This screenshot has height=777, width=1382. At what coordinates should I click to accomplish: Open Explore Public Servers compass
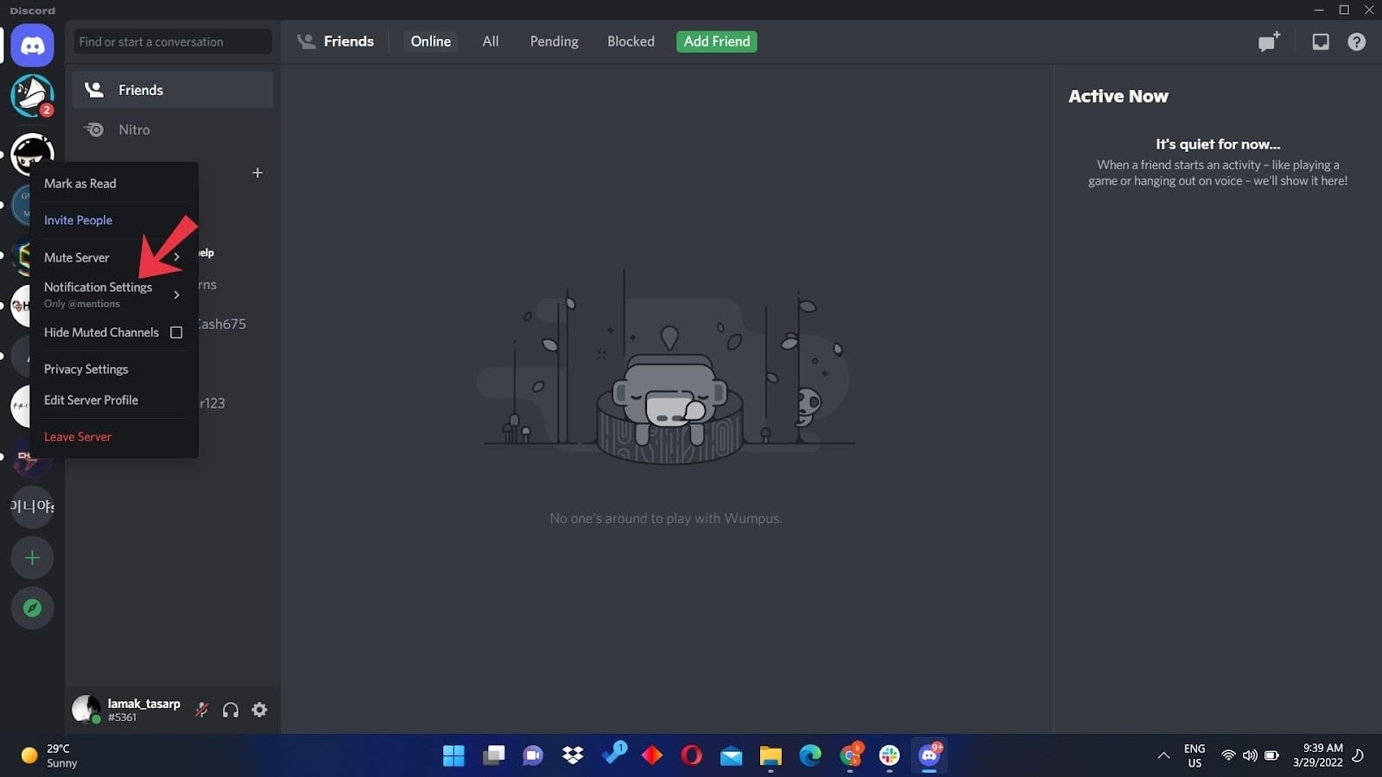32,608
